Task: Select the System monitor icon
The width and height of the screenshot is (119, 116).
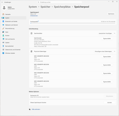Action: 3,18
